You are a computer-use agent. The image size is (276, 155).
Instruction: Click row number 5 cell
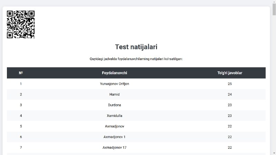21,126
